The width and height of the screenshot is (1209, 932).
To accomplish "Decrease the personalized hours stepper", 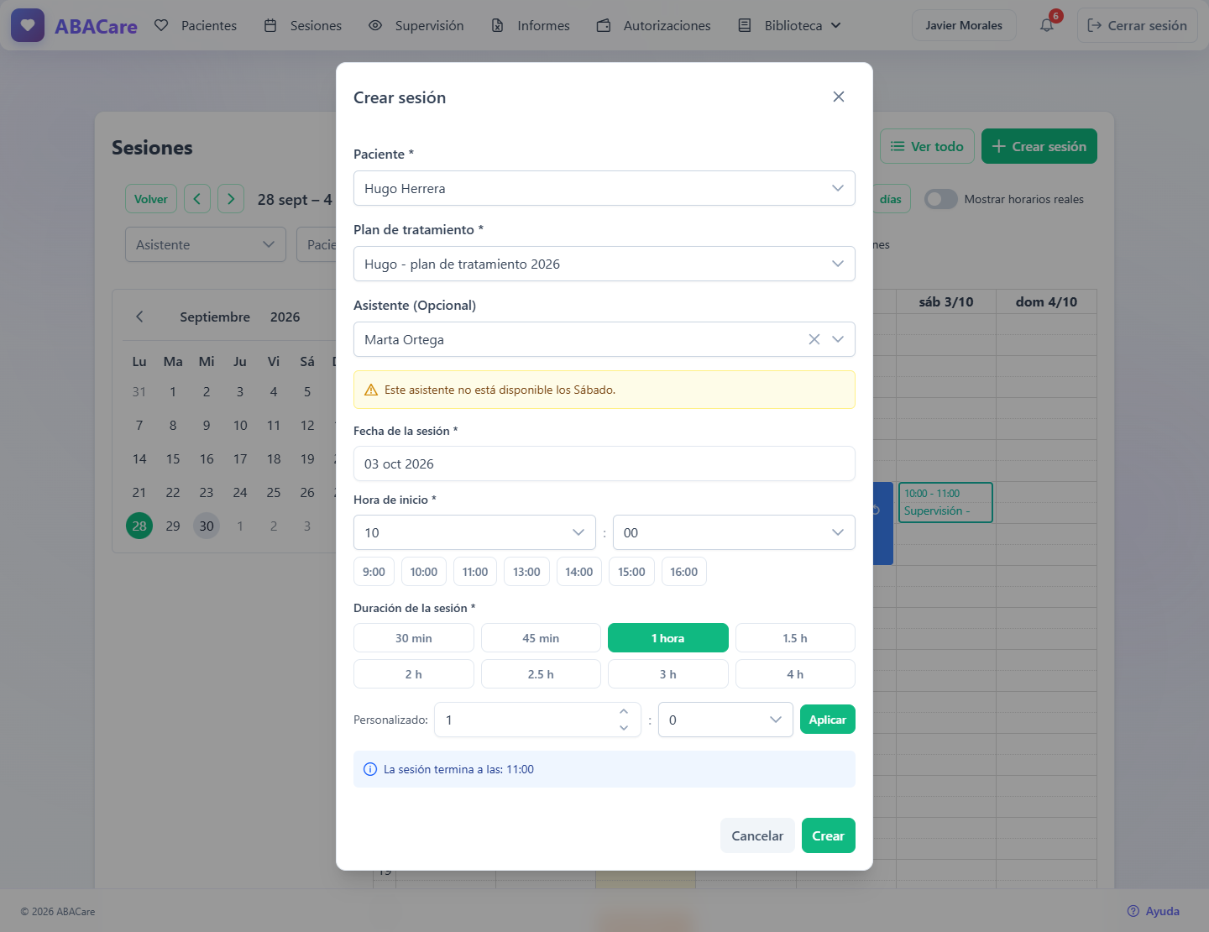I will click(x=624, y=728).
